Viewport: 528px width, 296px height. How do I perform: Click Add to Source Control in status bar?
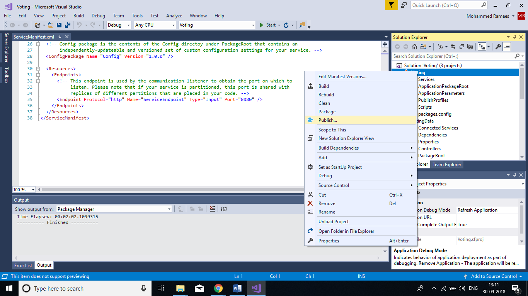pyautogui.click(x=494, y=276)
